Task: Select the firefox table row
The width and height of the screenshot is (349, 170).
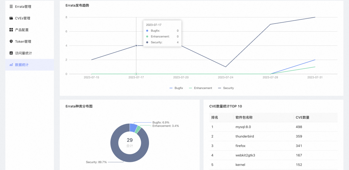Action: pyautogui.click(x=273, y=146)
